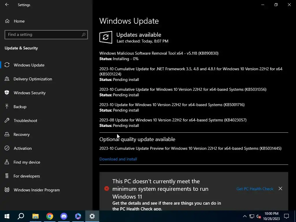Click the Troubleshoot wrench icon
Screen dimensions: 296x222
point(7,121)
